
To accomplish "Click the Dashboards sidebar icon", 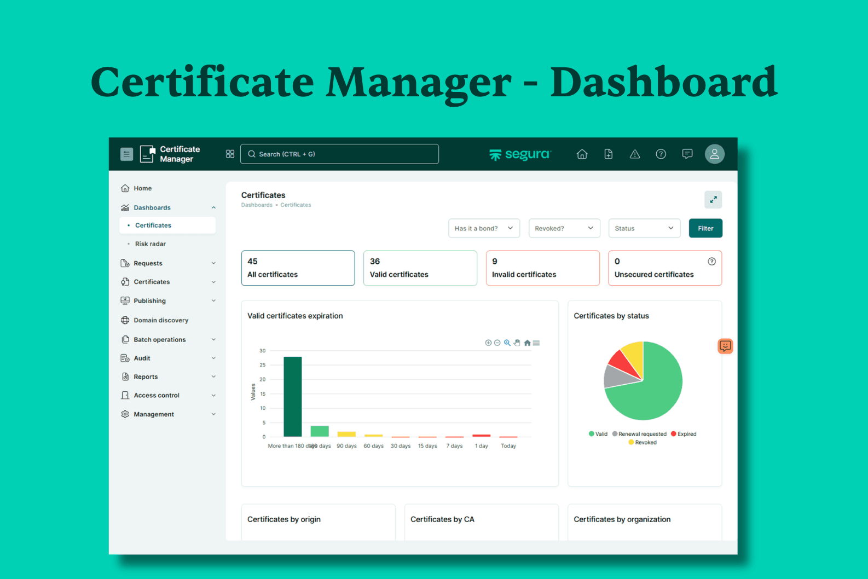I will (x=125, y=207).
